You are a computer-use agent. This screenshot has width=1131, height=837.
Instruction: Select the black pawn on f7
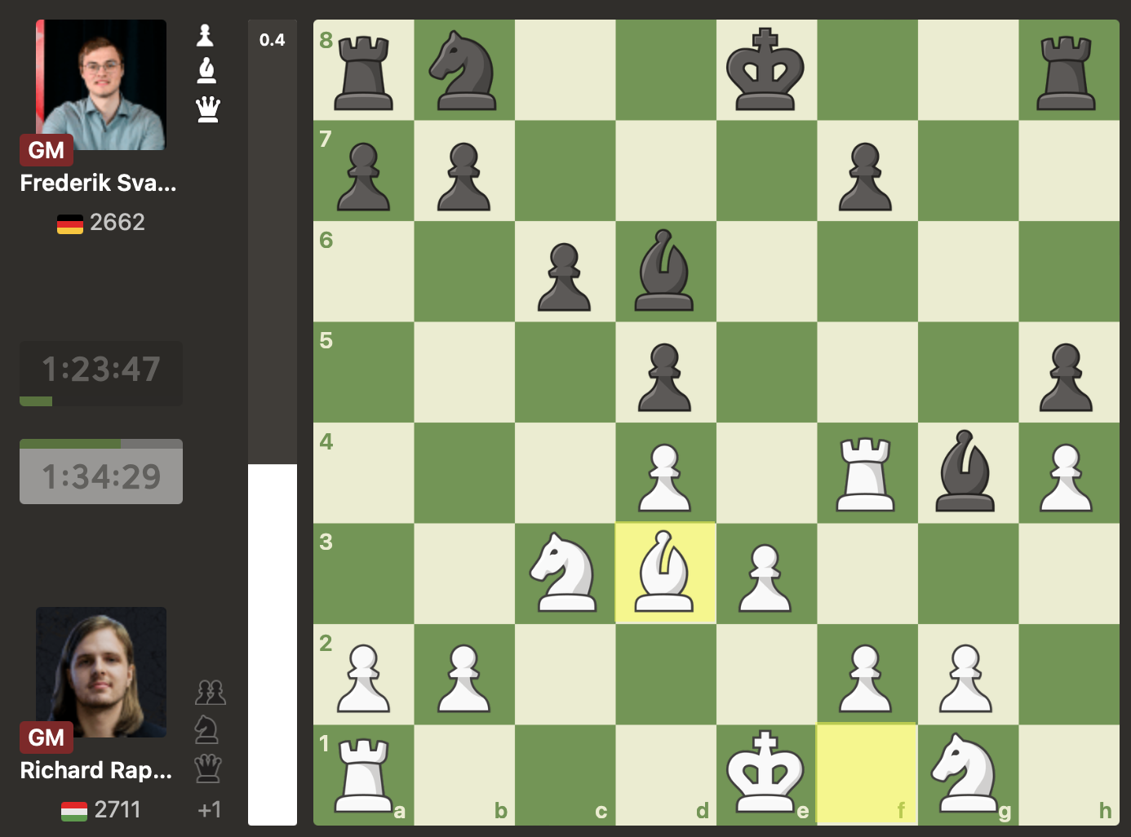pyautogui.click(x=866, y=175)
